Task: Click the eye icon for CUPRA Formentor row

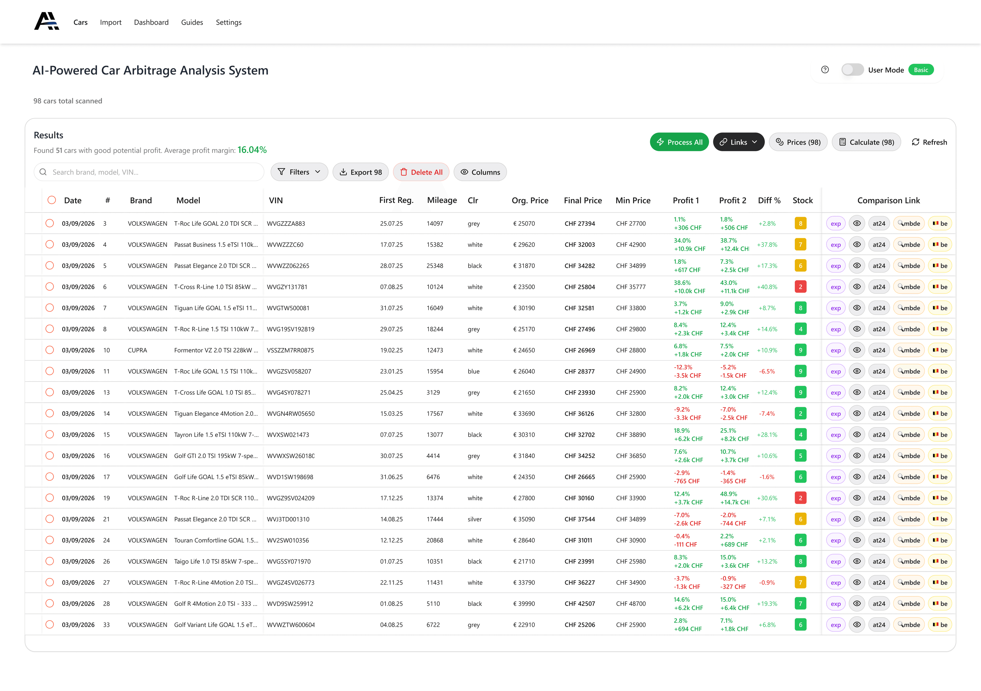Action: pos(857,350)
